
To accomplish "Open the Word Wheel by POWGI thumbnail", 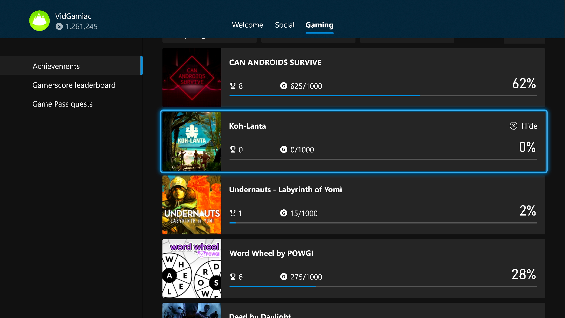I will [x=192, y=269].
